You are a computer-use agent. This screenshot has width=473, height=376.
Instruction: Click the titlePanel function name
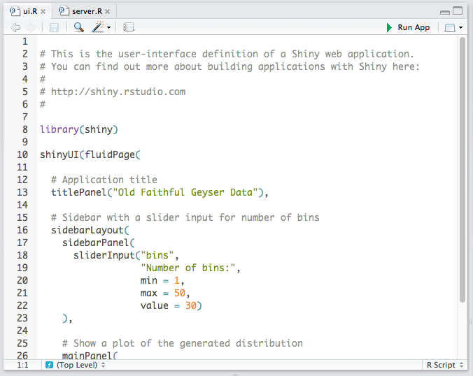click(x=79, y=192)
